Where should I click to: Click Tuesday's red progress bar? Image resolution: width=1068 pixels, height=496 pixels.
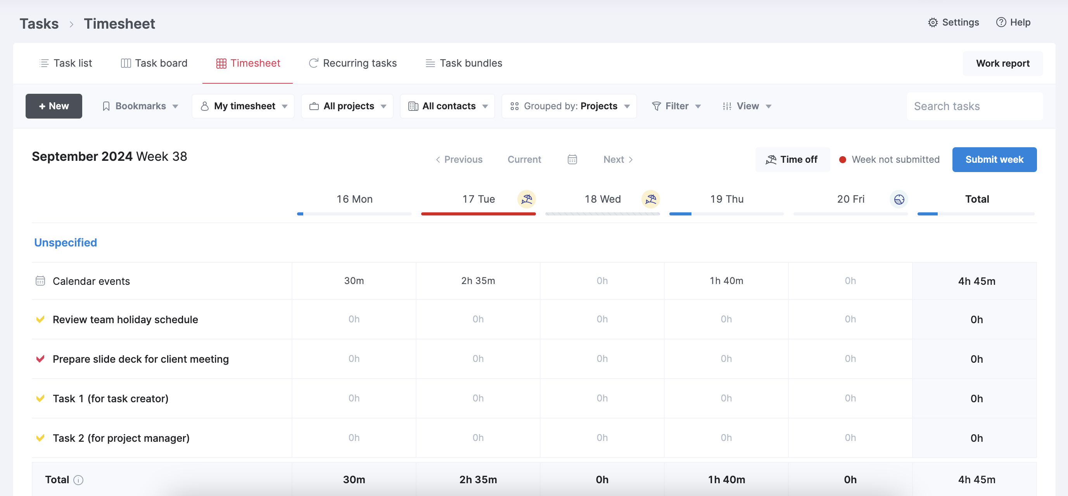478,214
